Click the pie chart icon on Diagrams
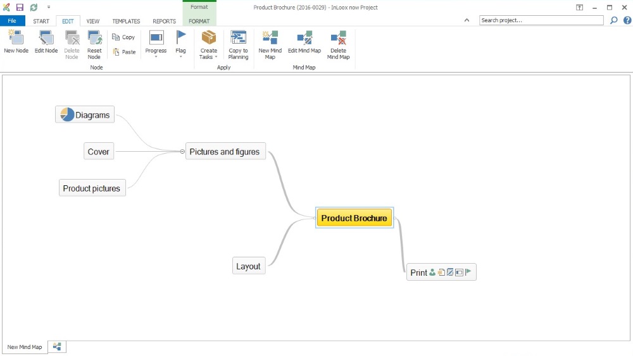The width and height of the screenshot is (633, 356). click(x=67, y=114)
